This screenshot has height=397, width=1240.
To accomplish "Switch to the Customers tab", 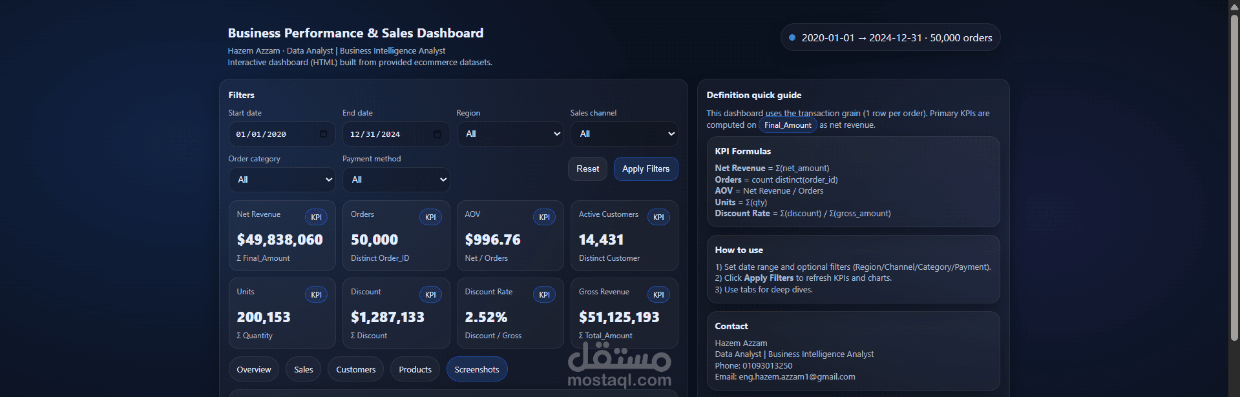I will pos(355,369).
